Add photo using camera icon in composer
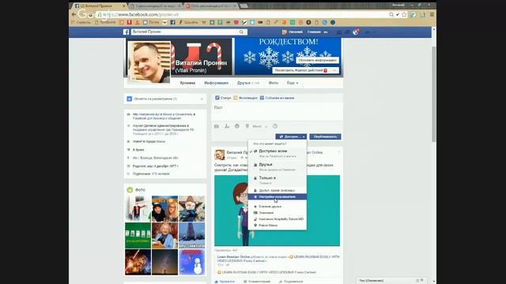 click(217, 126)
